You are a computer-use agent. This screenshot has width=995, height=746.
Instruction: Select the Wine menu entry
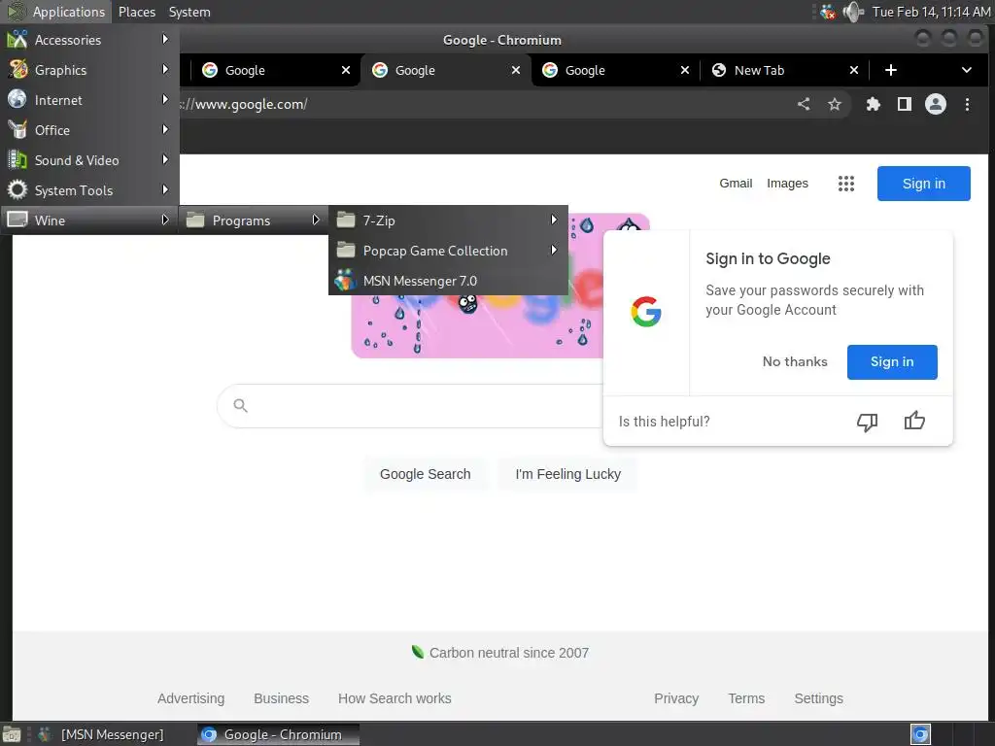click(89, 220)
